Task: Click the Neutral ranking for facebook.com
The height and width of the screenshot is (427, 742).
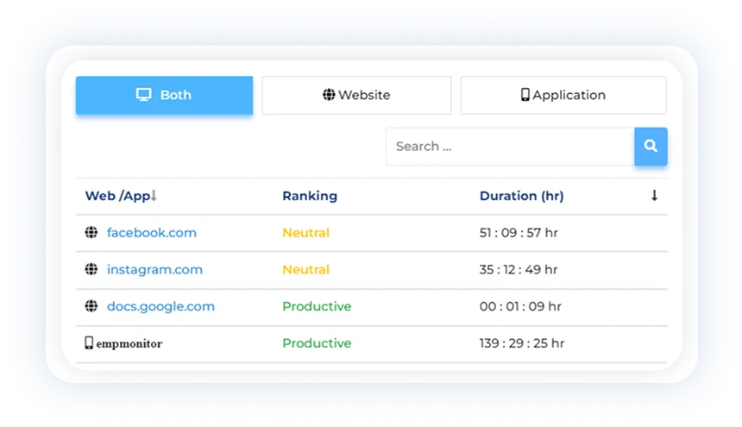Action: (305, 233)
